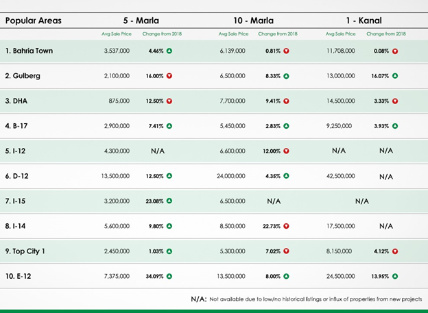Click red down arrow beside Bahria Town 0.81%
This screenshot has height=313, width=428.
286,51
